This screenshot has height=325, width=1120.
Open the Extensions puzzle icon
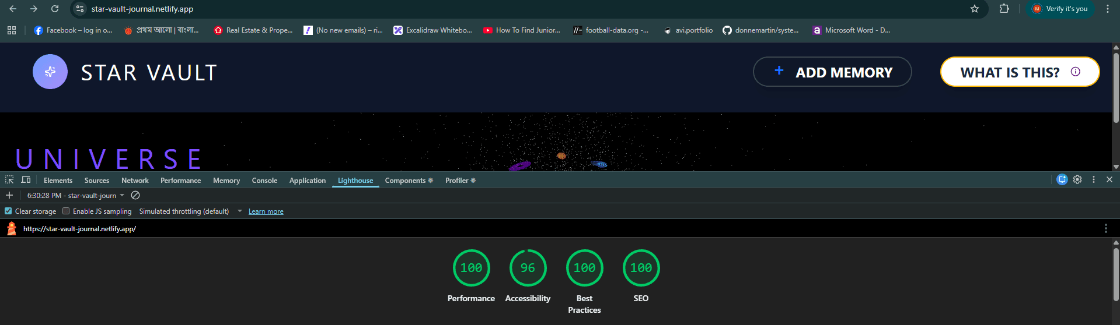point(1004,9)
